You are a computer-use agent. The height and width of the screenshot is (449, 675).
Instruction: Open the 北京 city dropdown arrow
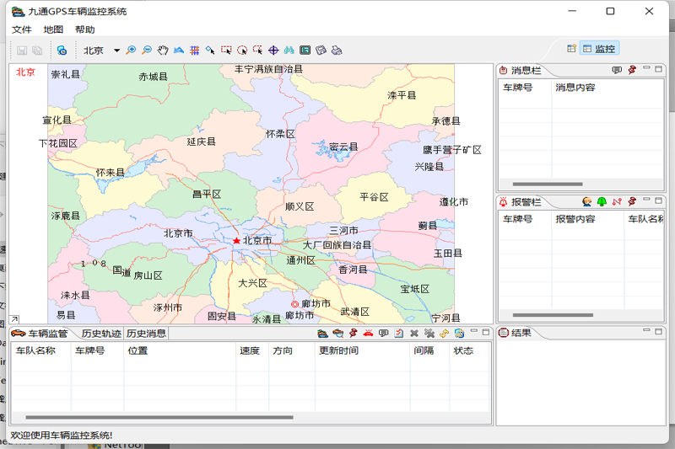tap(116, 51)
